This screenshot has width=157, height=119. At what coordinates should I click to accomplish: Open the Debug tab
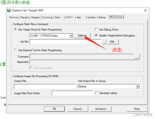coord(102,17)
